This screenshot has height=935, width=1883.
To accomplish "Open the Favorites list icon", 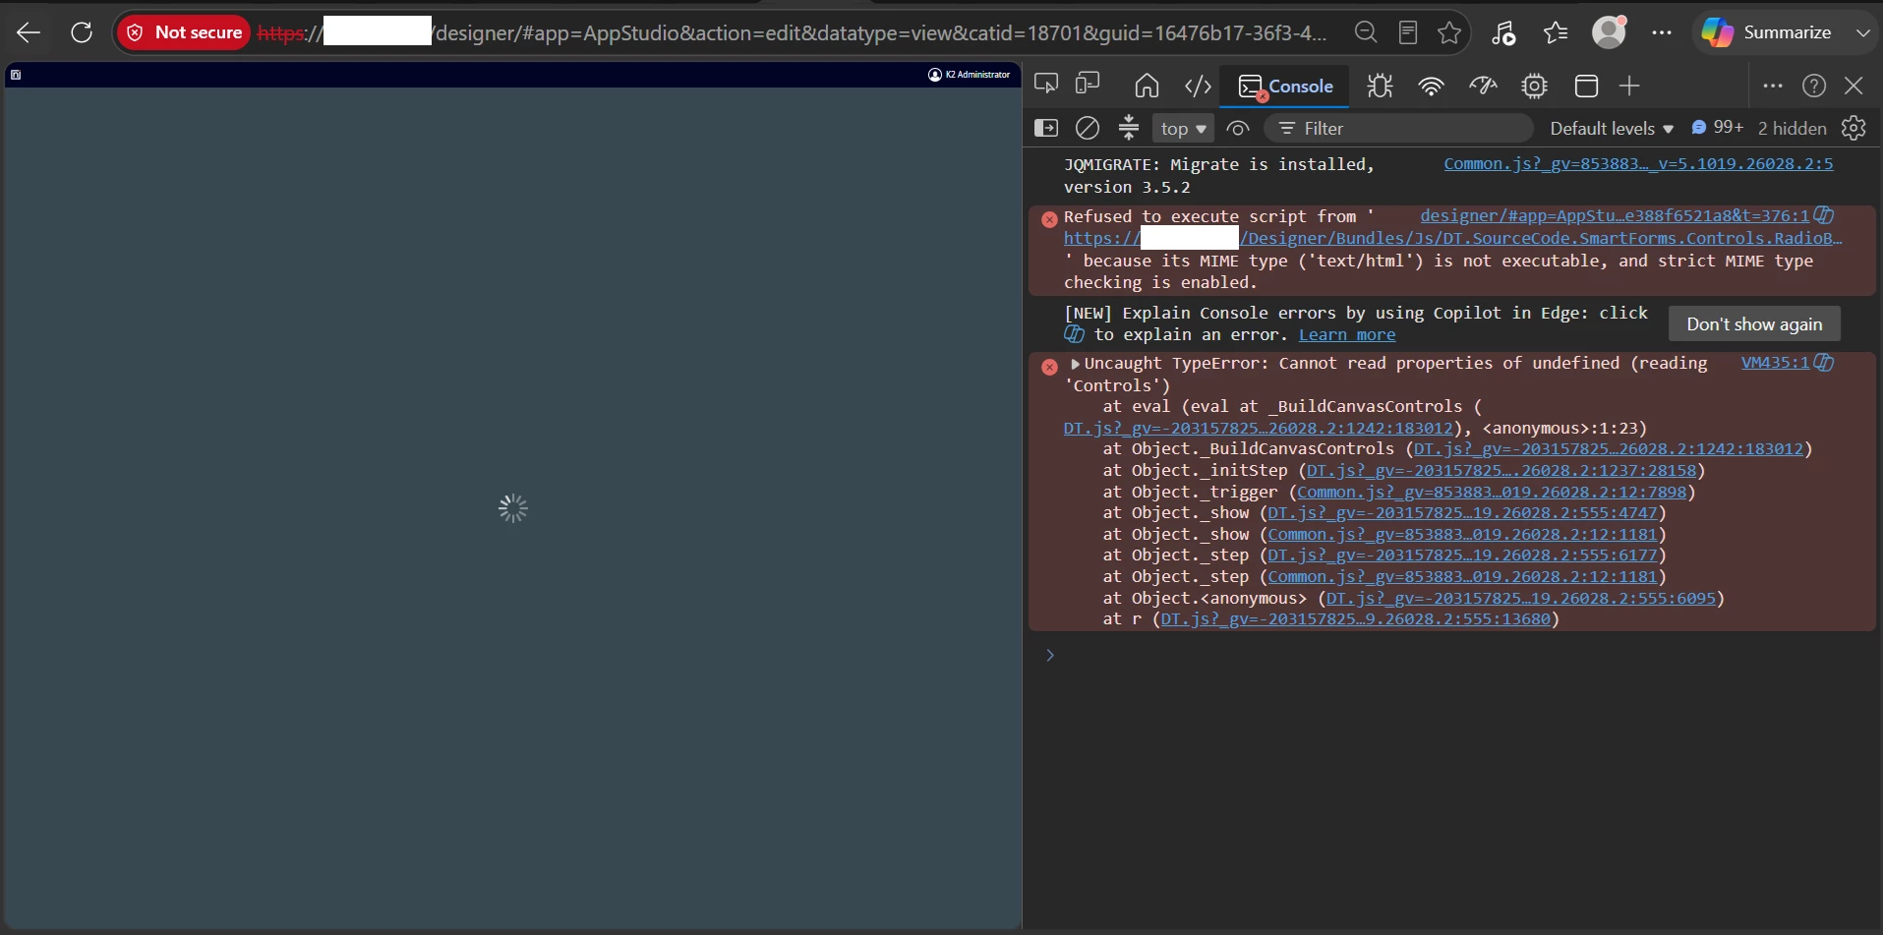I will pos(1556,32).
